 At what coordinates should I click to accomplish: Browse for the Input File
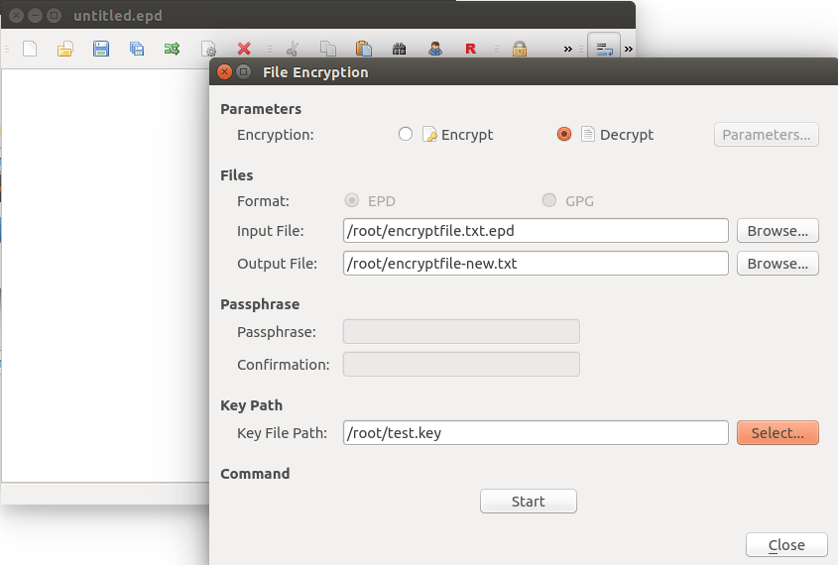(778, 231)
